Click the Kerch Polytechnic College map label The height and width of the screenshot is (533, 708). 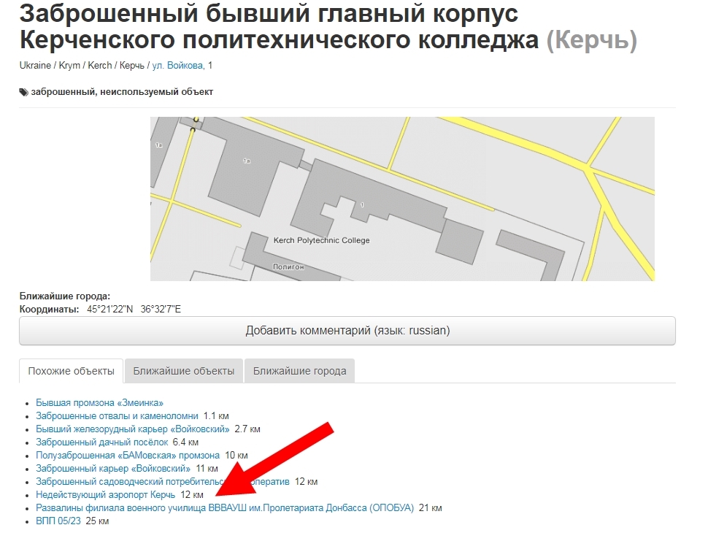click(321, 240)
